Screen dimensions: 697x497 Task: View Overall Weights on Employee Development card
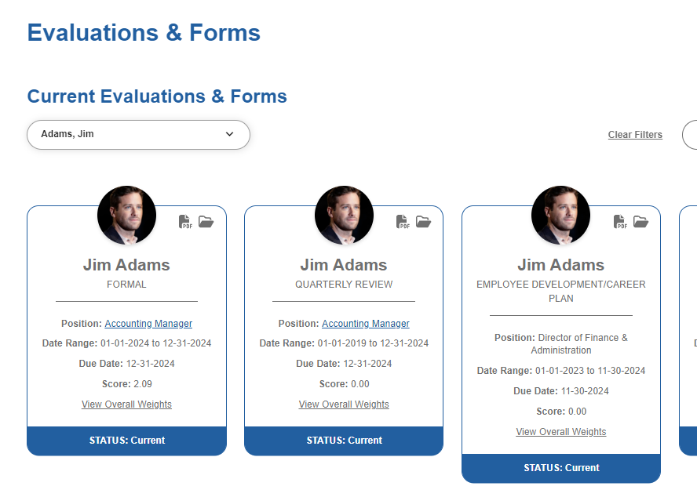561,432
